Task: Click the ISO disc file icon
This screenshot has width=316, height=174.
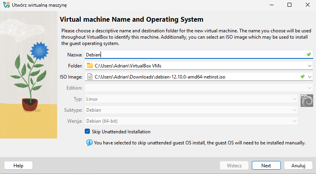Action: 90,77
